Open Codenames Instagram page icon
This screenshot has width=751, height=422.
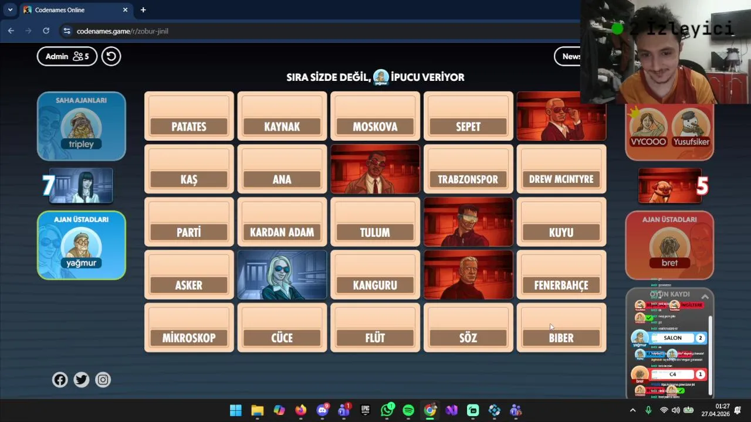click(103, 380)
